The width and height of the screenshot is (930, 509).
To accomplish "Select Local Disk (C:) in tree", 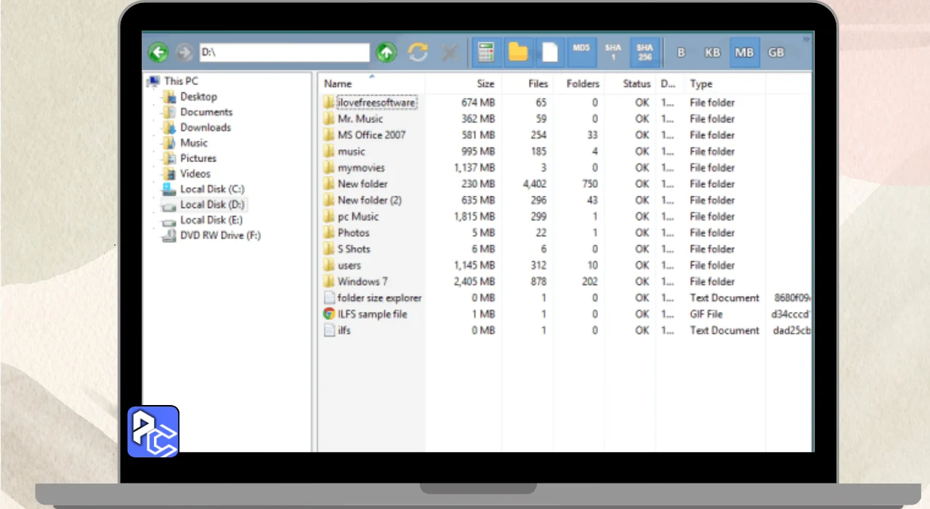I will pos(211,189).
